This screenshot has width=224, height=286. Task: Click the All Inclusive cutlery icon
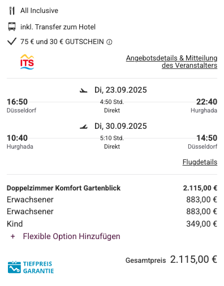12,11
